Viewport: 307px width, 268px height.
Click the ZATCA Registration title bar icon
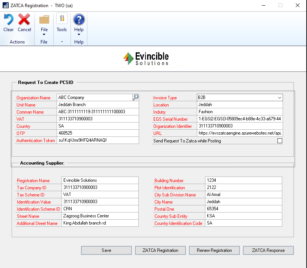5,5
